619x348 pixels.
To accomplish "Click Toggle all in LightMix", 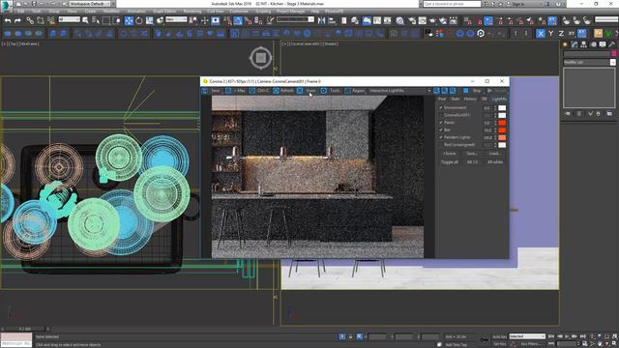I will pyautogui.click(x=449, y=162).
